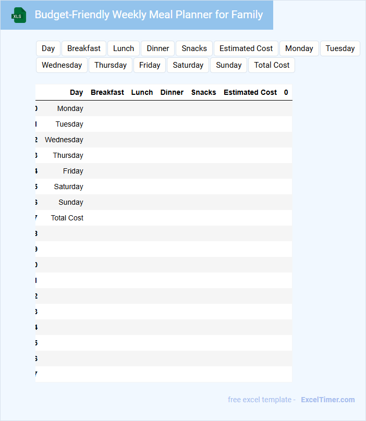This screenshot has width=366, height=421.
Task: Select the Monday tag button
Action: (x=299, y=48)
